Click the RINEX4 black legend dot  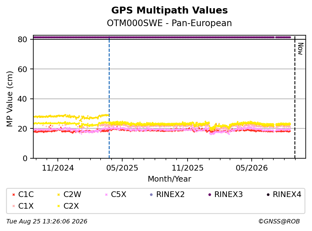[268, 194]
